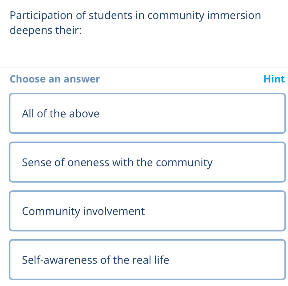Choose "Sense of oneness with the community"

147,162
